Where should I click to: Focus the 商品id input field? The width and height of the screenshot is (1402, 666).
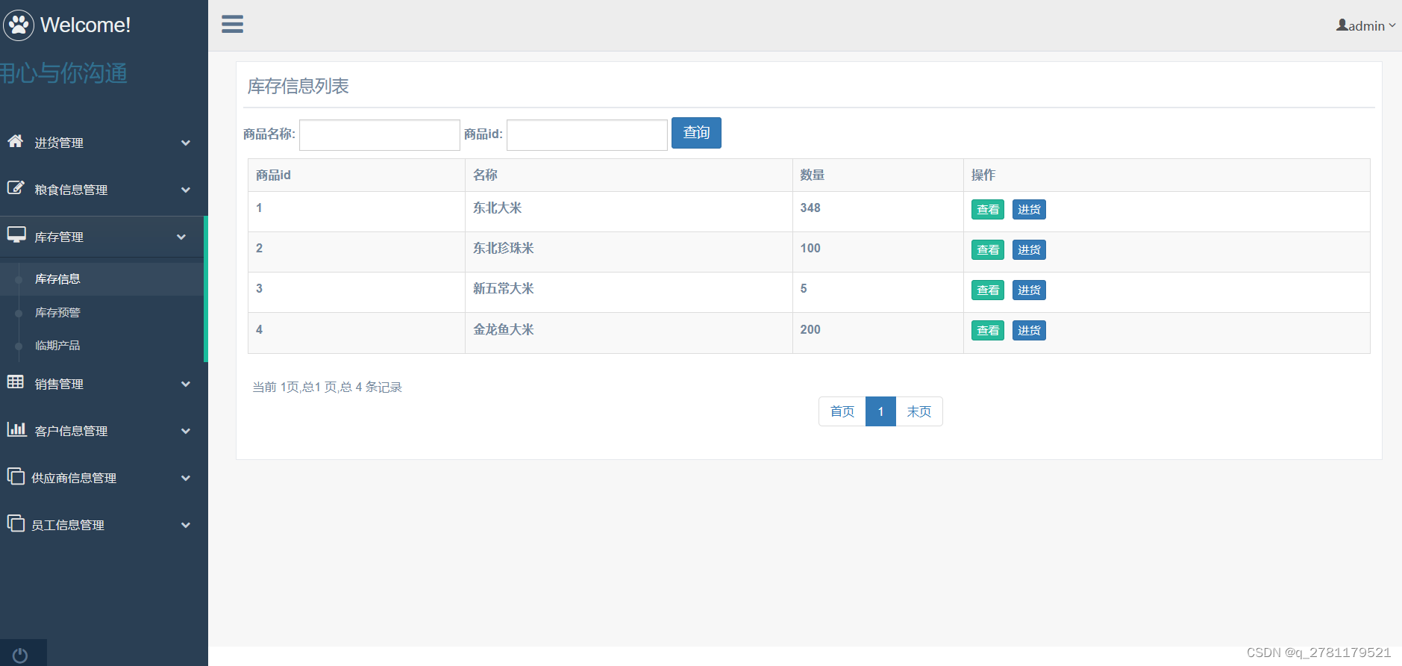[x=587, y=135]
